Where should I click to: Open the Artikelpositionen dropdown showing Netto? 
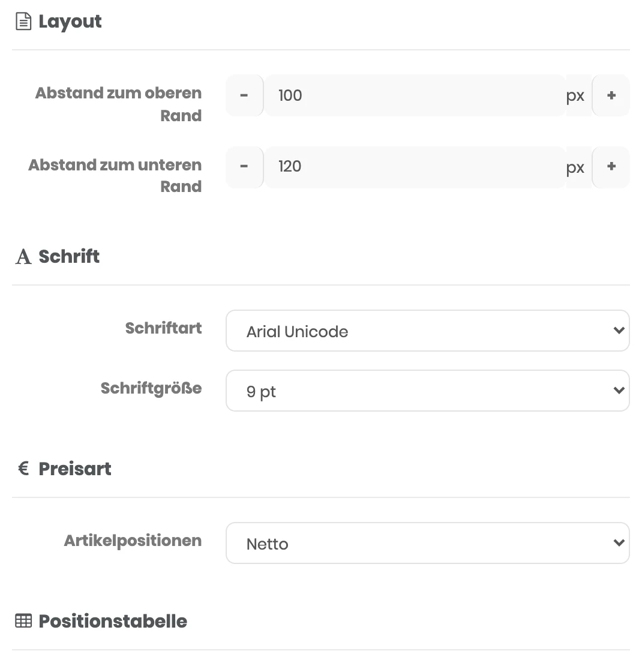pos(428,543)
